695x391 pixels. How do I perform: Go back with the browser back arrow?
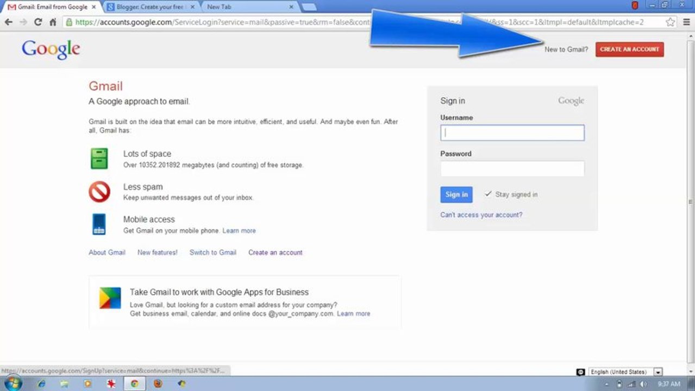tap(9, 22)
